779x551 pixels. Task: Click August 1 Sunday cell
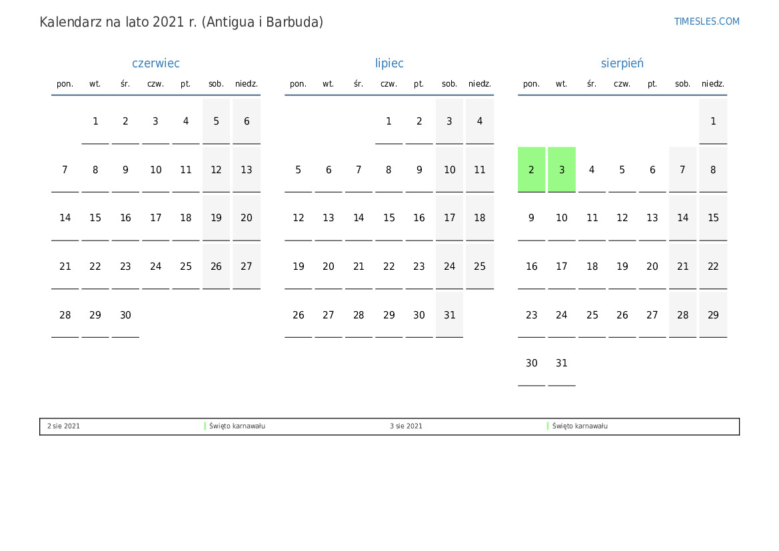point(713,121)
